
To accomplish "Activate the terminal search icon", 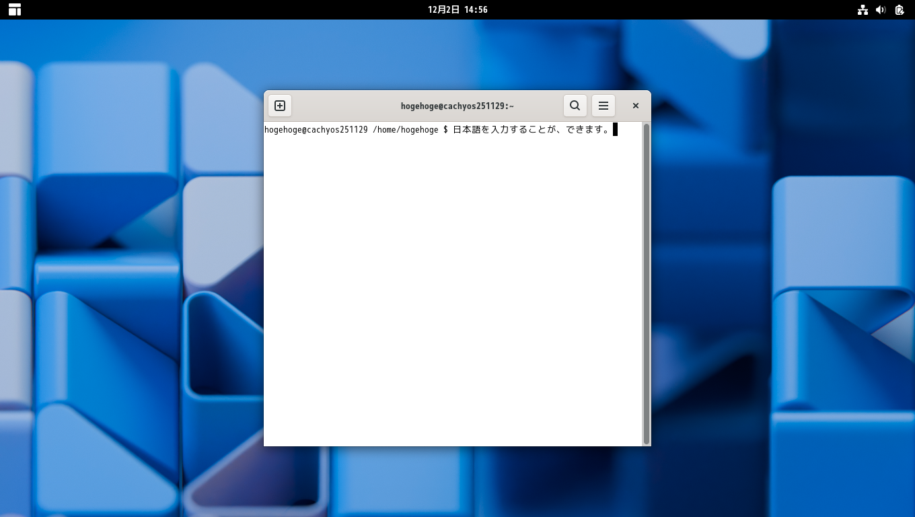I will tap(575, 106).
